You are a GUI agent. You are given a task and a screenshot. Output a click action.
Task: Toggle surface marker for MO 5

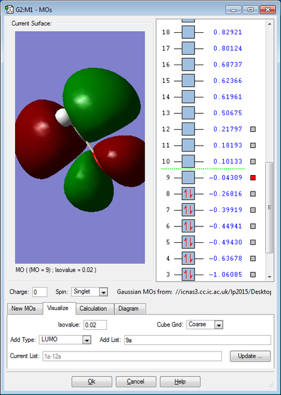[x=253, y=242]
